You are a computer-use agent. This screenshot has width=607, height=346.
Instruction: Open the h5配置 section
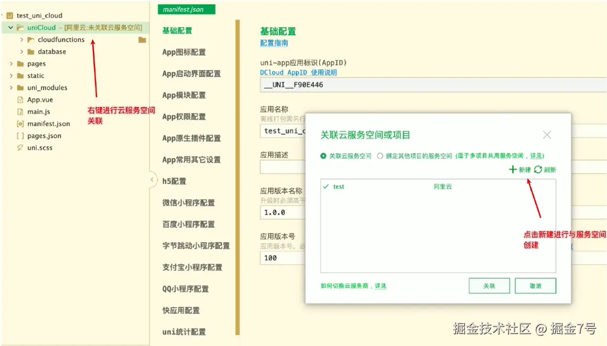click(x=174, y=181)
